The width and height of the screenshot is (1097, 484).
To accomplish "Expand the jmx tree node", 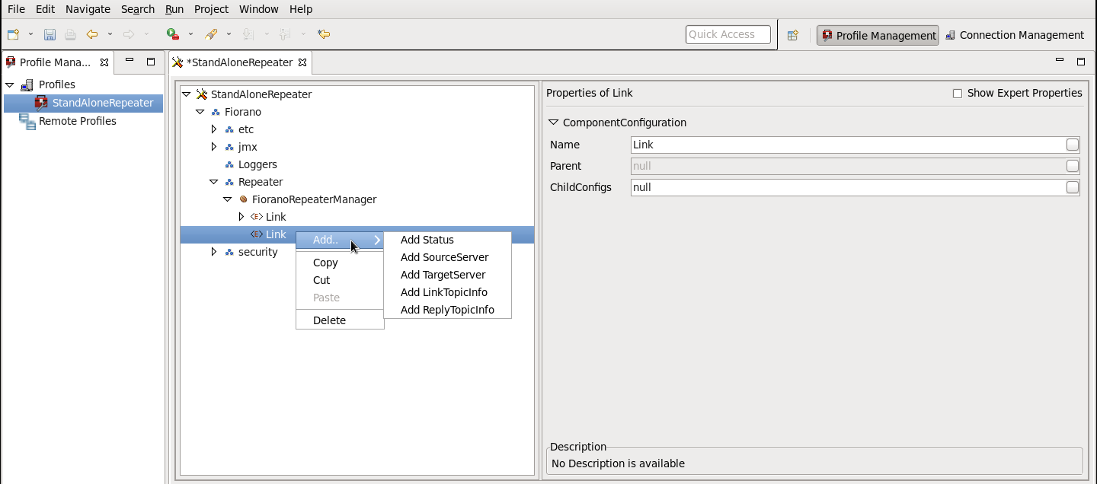I will pyautogui.click(x=214, y=147).
